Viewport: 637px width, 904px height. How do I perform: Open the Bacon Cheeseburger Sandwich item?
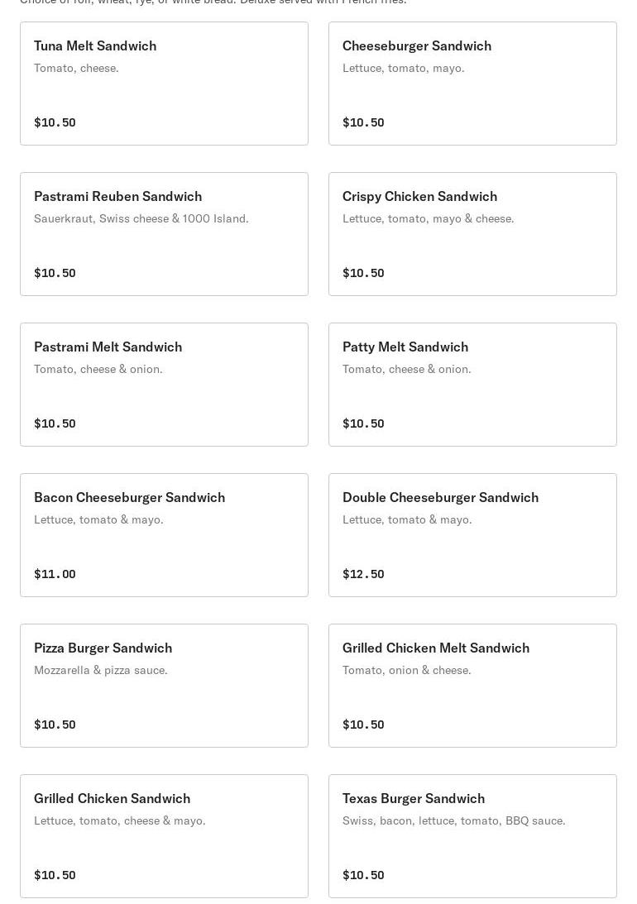click(x=165, y=535)
